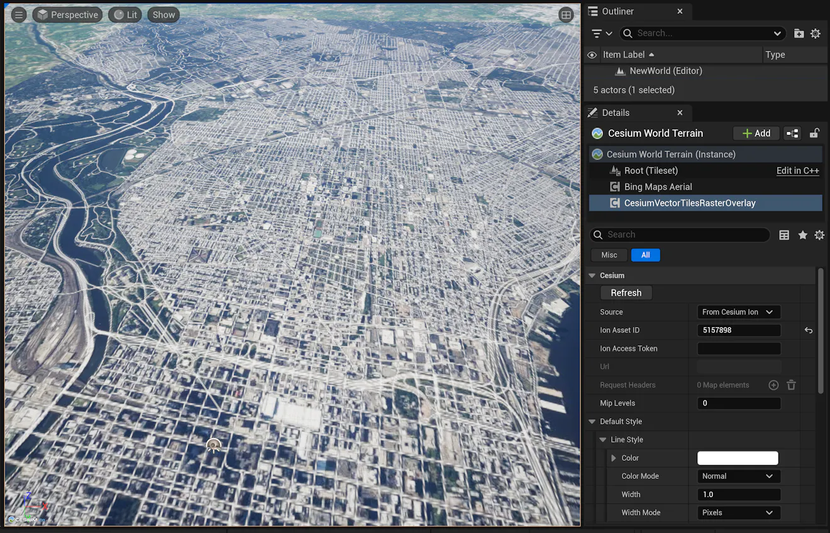The width and height of the screenshot is (830, 533).
Task: Filter properties by All category
Action: click(645, 255)
